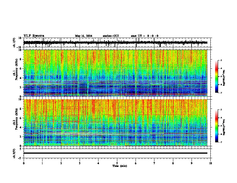Click the "-7" value on ch.2 color scale
The height and width of the screenshot is (183, 237).
click(221, 142)
